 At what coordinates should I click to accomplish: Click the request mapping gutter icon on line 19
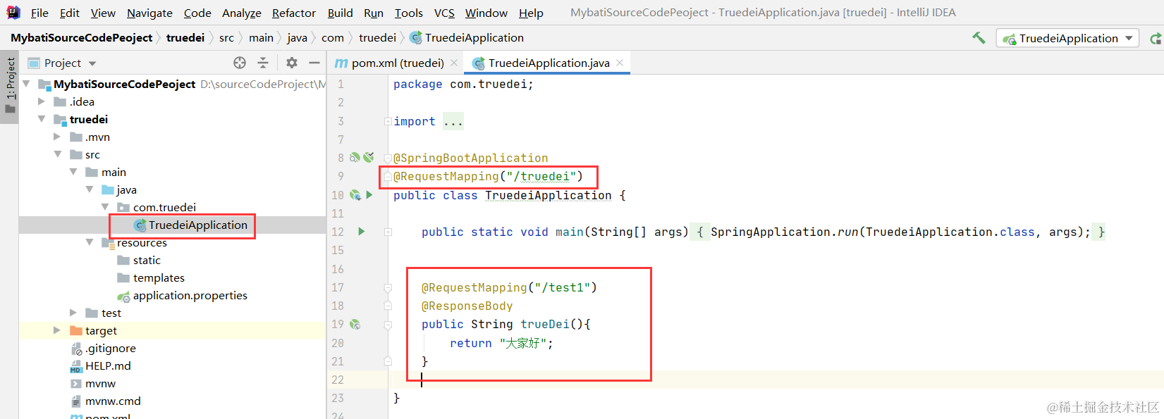355,325
